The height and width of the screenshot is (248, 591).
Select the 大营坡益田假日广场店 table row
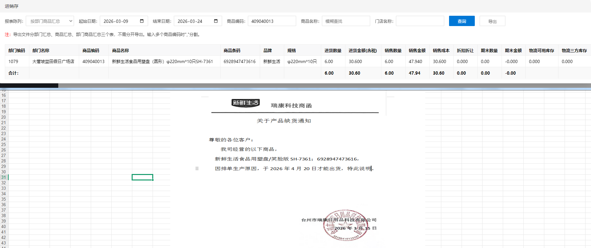click(x=53, y=61)
